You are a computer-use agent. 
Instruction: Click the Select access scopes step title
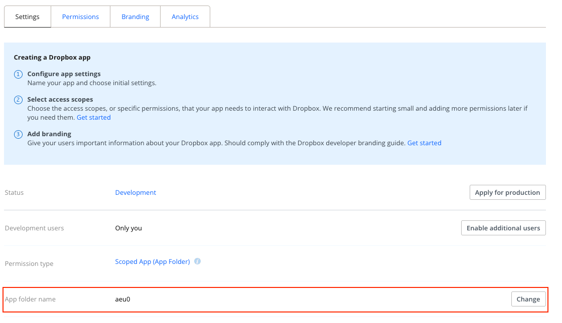[60, 100]
